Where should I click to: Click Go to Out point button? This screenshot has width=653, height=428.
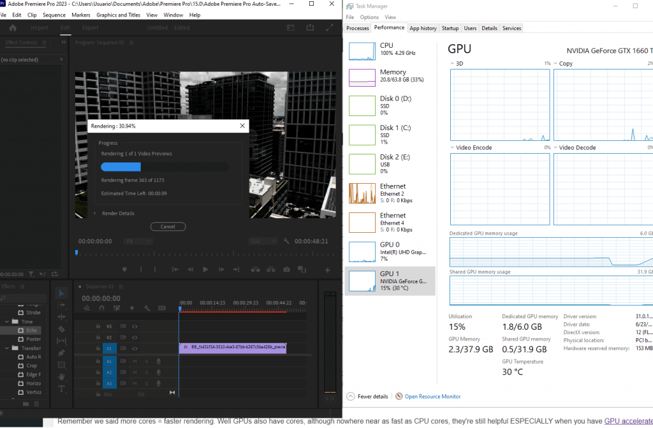(236, 270)
